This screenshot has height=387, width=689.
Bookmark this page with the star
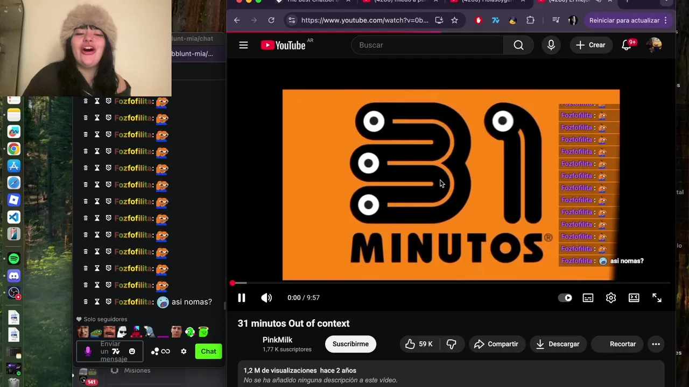[x=454, y=20]
